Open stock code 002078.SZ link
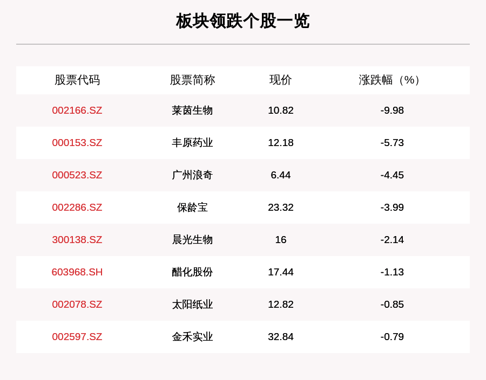Screen dimensions: 486x380 77,305
